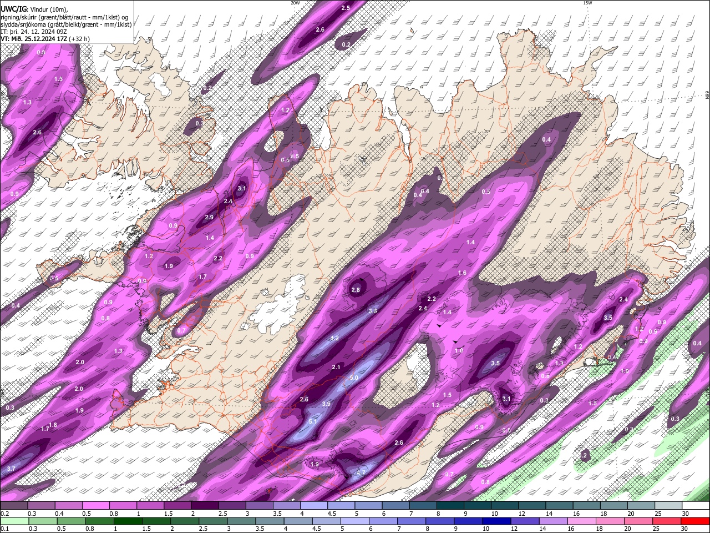Image resolution: width=710 pixels, height=533 pixels.
Task: Click the 3.7 value near the southwest corner
Action: 11,469
